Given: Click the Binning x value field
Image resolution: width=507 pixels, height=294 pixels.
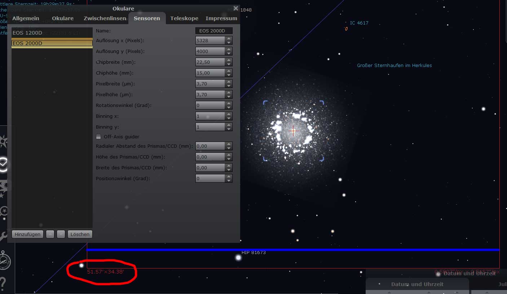Looking at the screenshot, I should click(210, 116).
